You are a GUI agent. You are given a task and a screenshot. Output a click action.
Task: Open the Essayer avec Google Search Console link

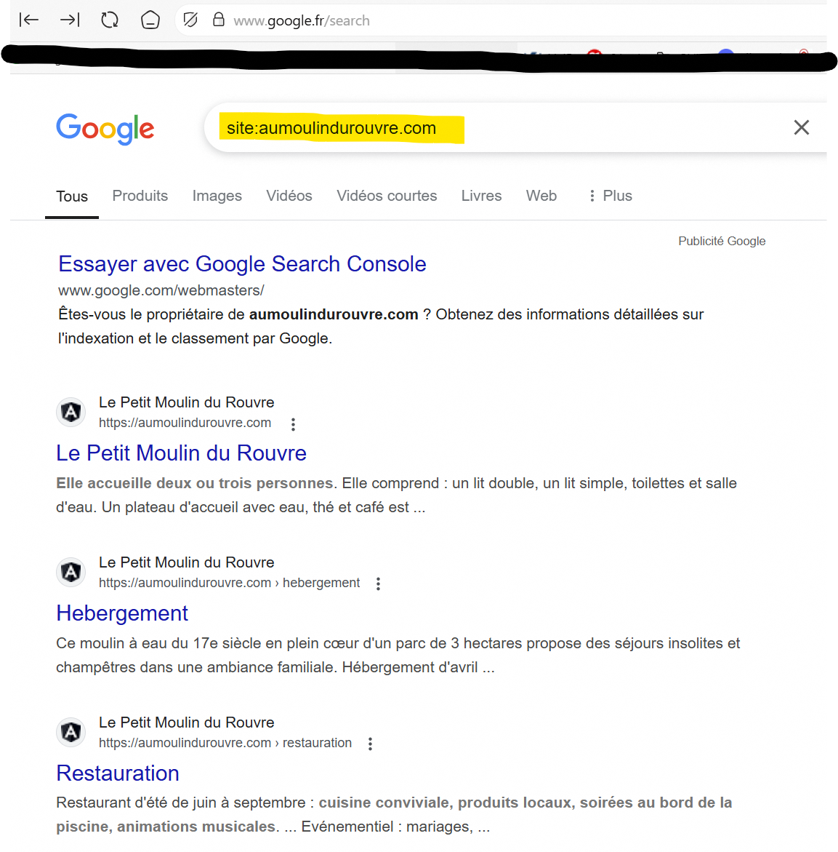(242, 264)
